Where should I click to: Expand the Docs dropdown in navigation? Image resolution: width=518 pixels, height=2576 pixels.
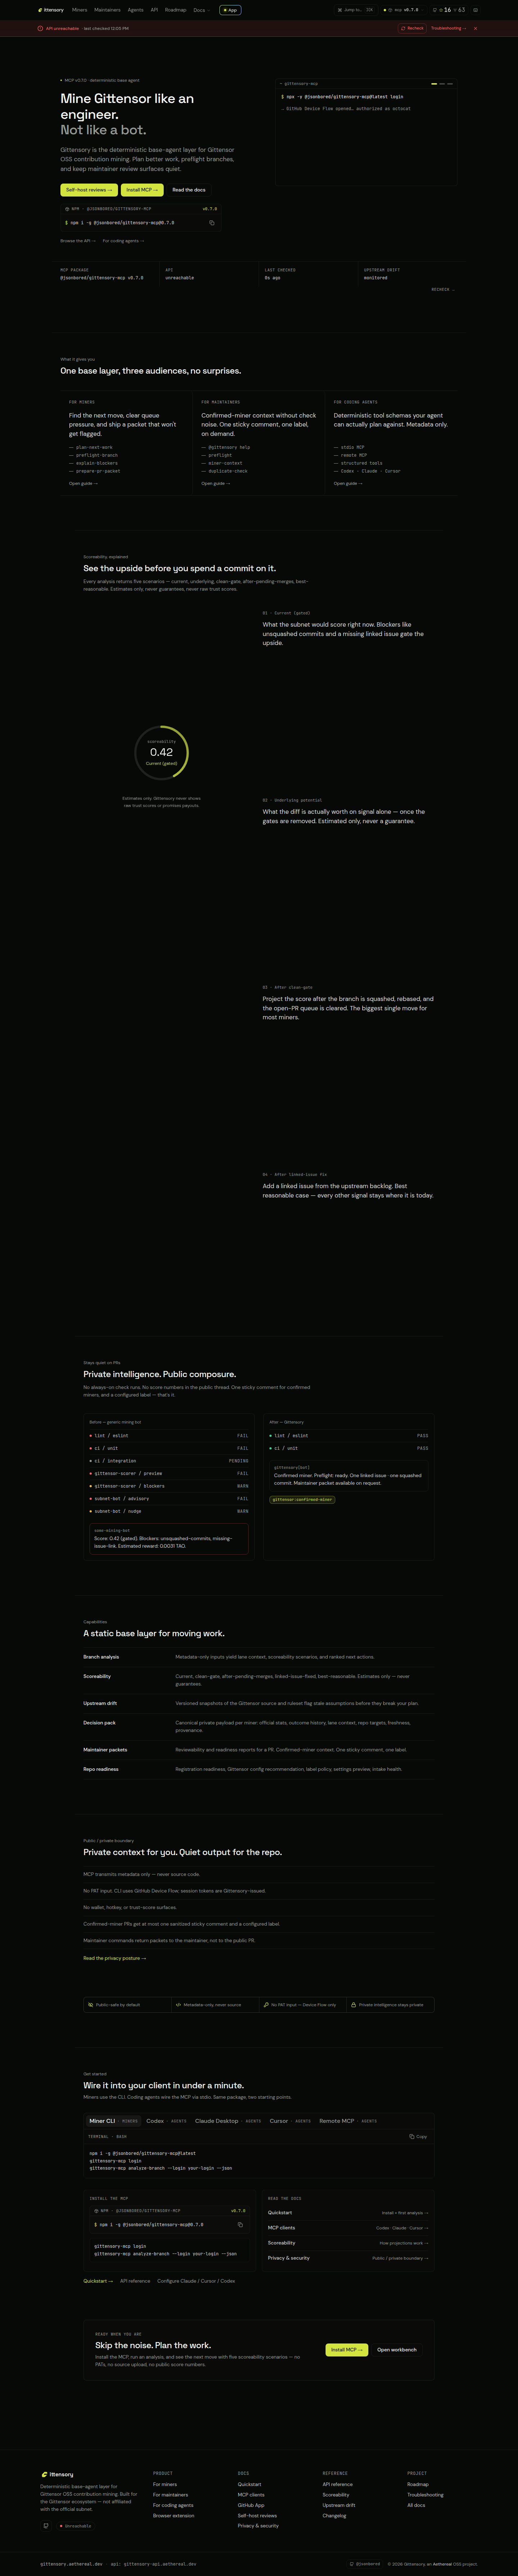[200, 10]
